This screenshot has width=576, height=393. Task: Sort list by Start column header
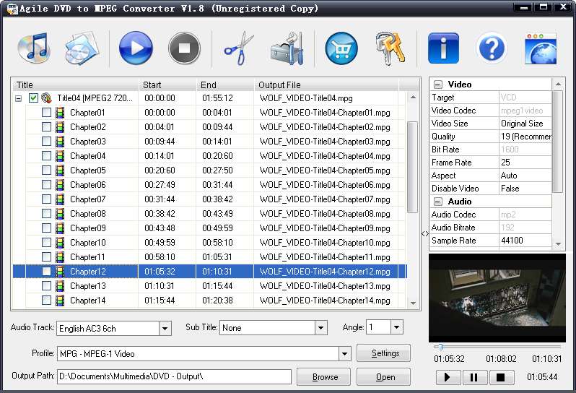[x=167, y=85]
